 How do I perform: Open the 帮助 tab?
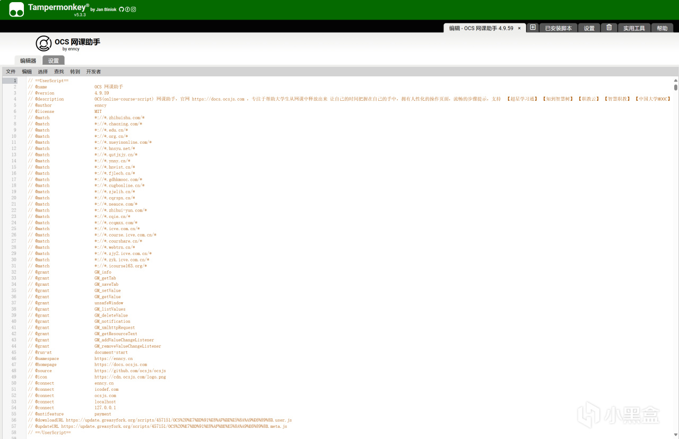[x=662, y=28]
